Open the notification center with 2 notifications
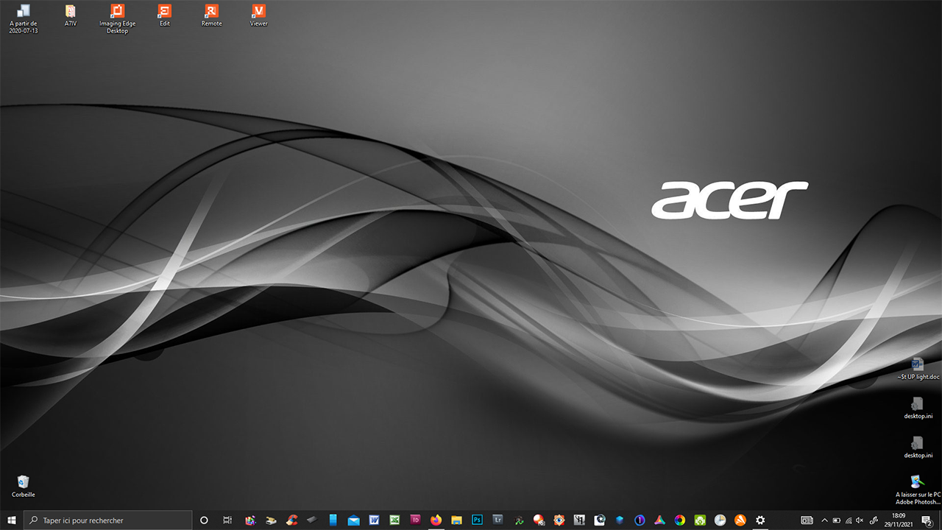The image size is (942, 530). point(927,520)
